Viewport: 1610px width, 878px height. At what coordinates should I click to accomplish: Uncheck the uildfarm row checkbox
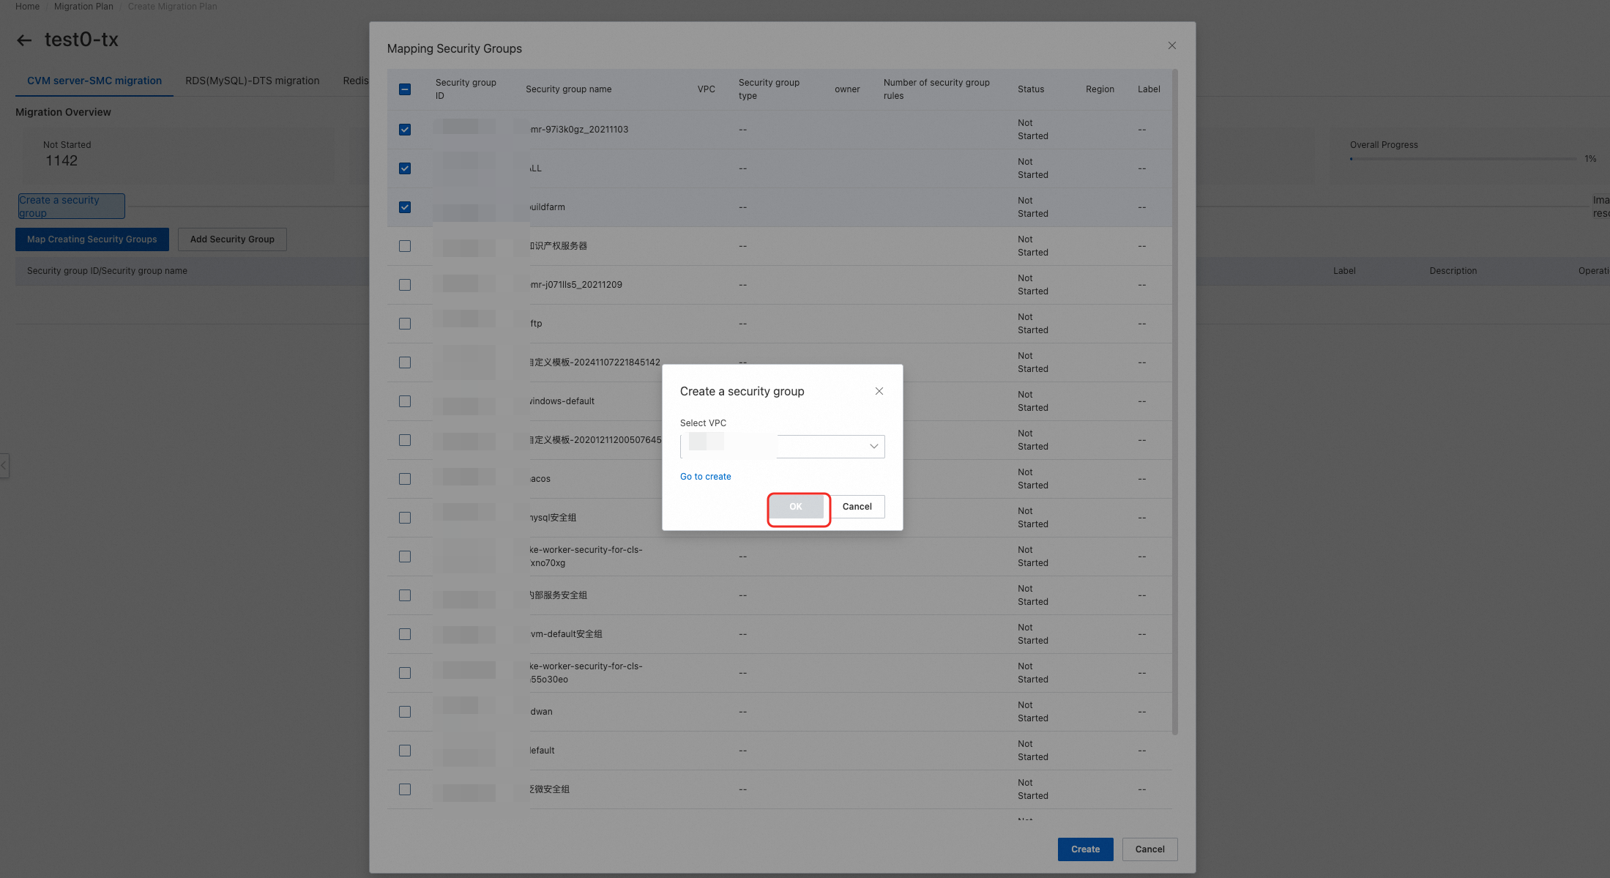pos(405,207)
